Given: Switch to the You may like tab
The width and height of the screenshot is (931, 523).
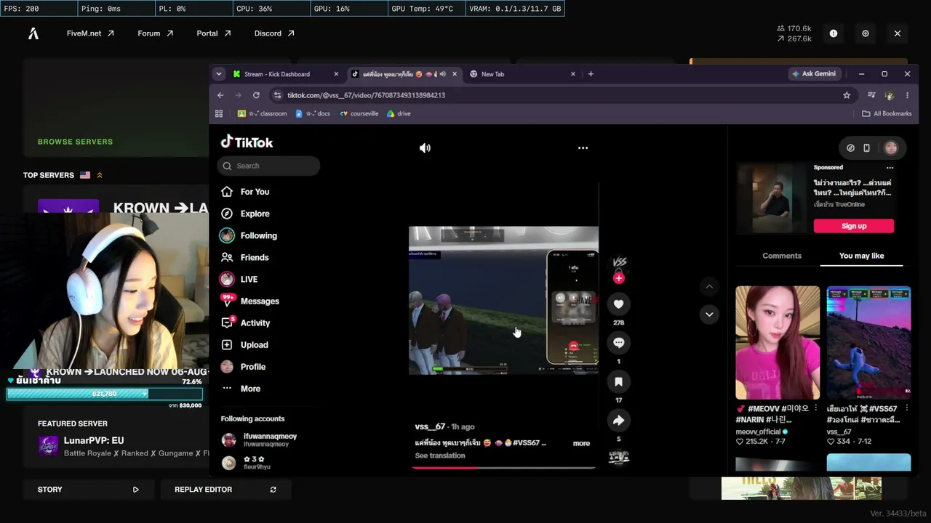Looking at the screenshot, I should pyautogui.click(x=862, y=256).
